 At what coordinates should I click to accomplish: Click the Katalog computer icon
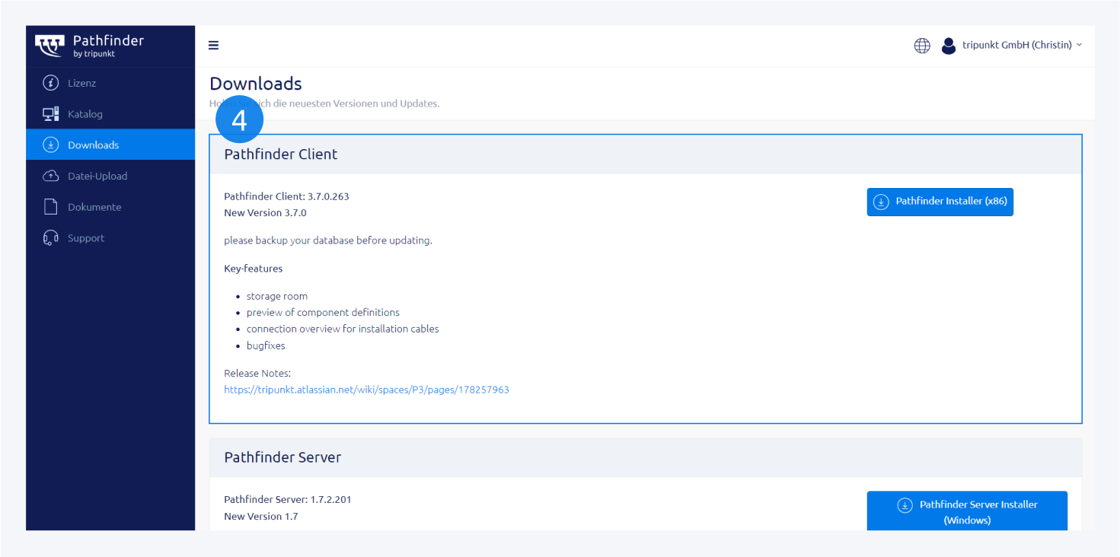pos(51,114)
